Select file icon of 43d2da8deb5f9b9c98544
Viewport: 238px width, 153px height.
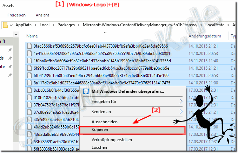point(29,134)
